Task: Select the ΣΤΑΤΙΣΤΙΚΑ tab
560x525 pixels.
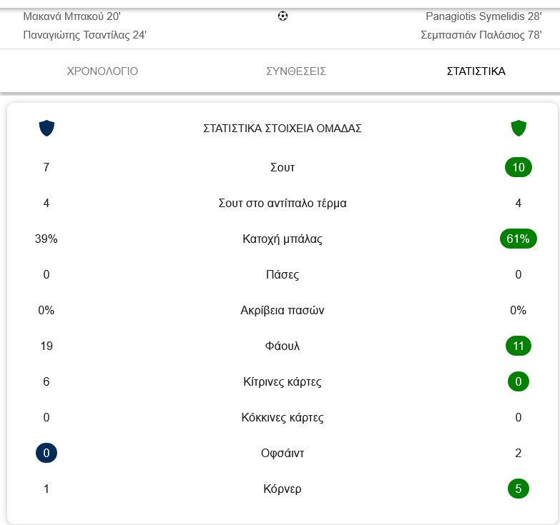Action: click(476, 71)
